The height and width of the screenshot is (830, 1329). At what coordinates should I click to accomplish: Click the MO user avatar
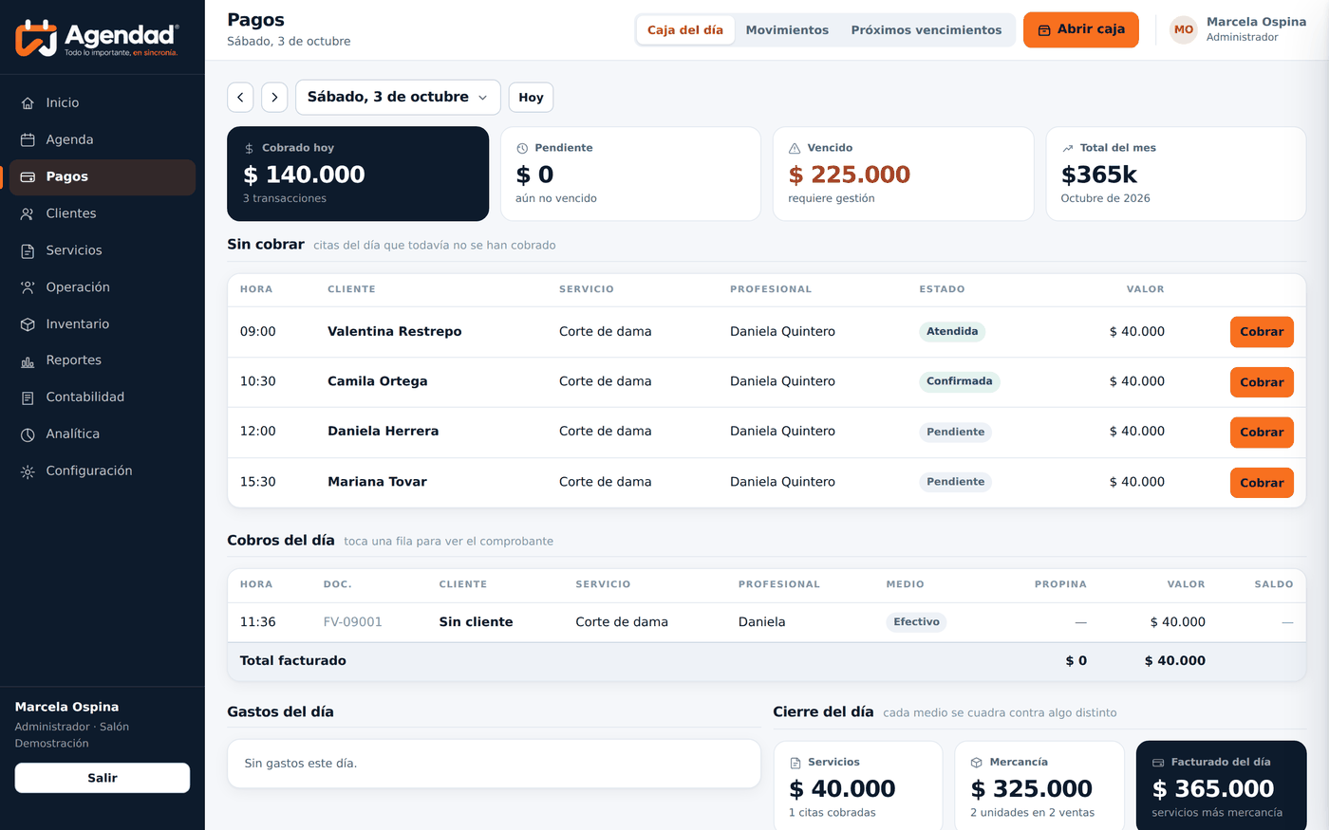(x=1184, y=29)
